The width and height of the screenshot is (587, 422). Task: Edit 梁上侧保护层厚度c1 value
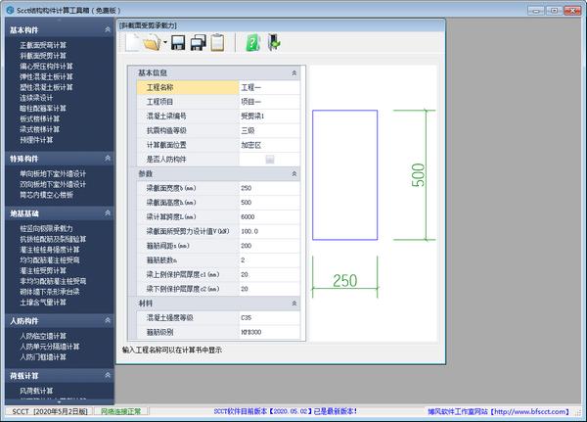pos(269,275)
